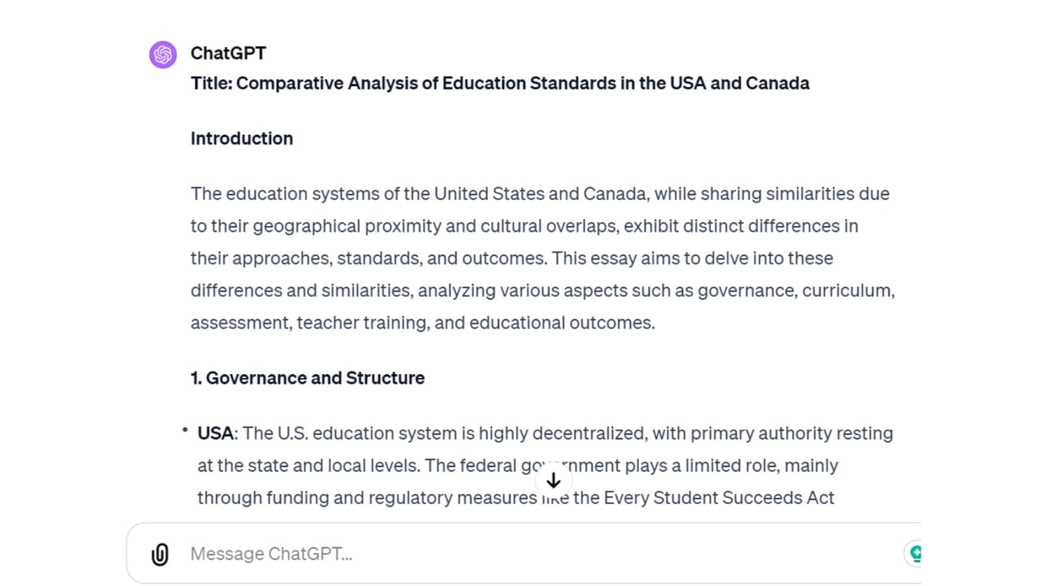
Task: Click the green lightbulb extension icon
Action: [913, 553]
